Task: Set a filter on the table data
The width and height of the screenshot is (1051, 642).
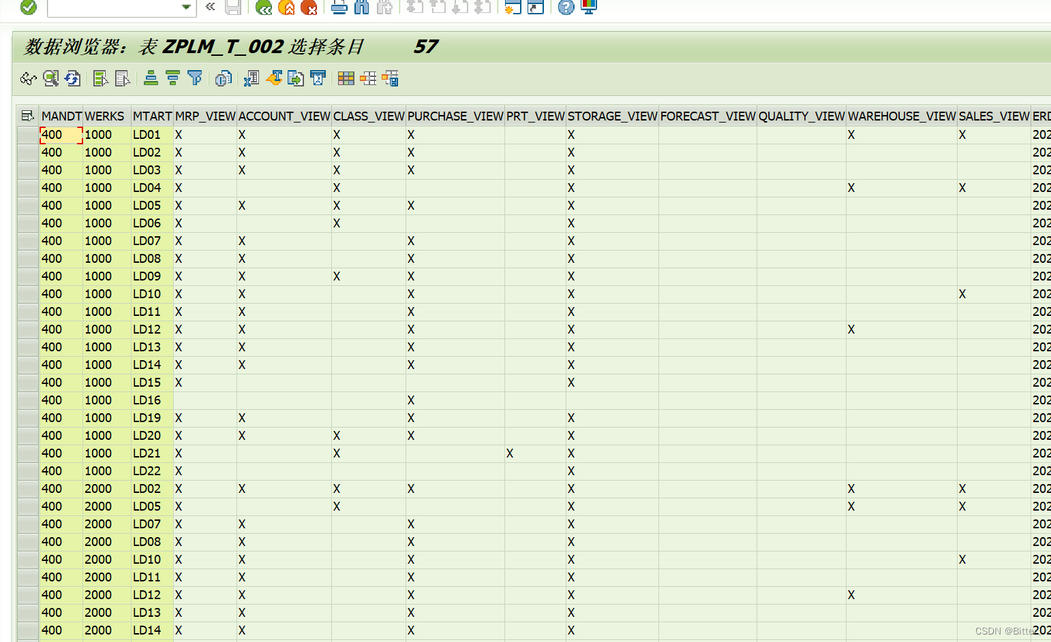Action: [196, 78]
